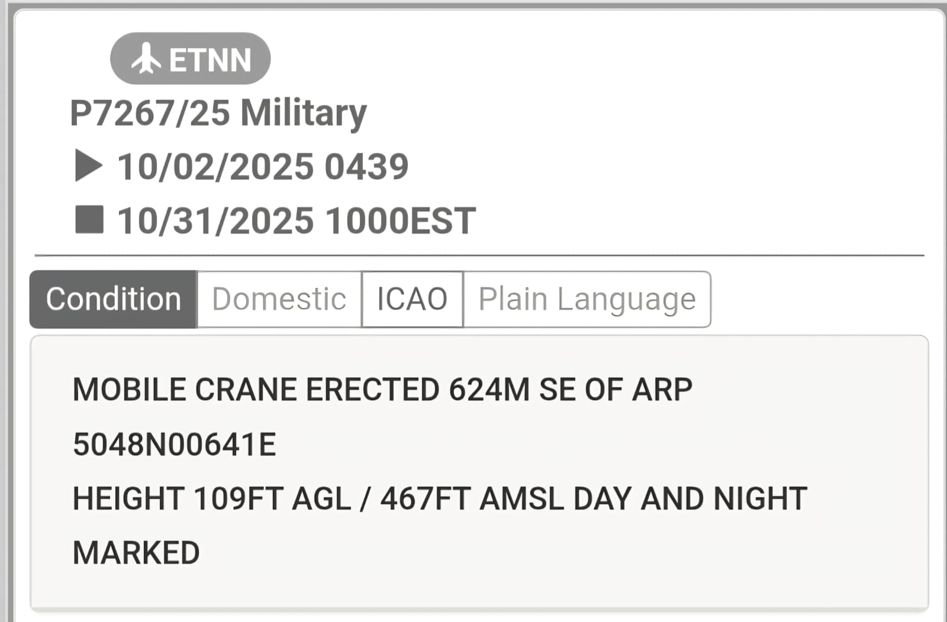Click the word MARKED in the NOTAM
Viewport: 947px width, 622px height.
pyautogui.click(x=136, y=553)
